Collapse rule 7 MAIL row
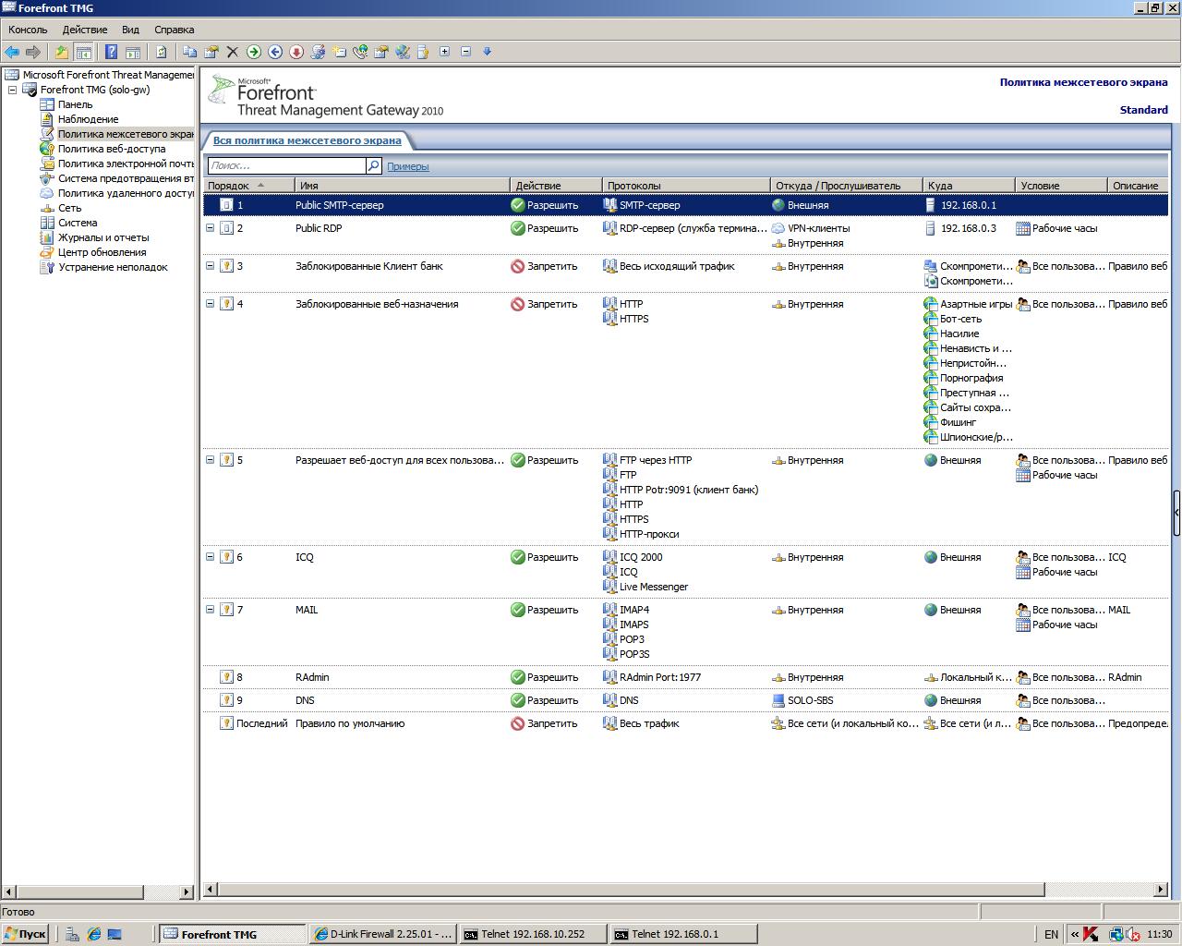This screenshot has width=1182, height=946. pos(210,610)
